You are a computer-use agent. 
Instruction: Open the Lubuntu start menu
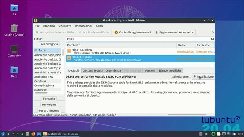3,134
